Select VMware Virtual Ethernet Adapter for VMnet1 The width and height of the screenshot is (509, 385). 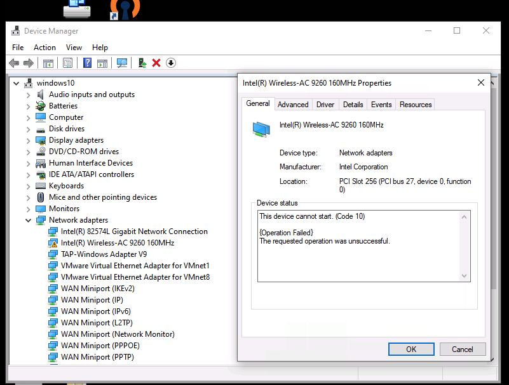click(x=135, y=266)
